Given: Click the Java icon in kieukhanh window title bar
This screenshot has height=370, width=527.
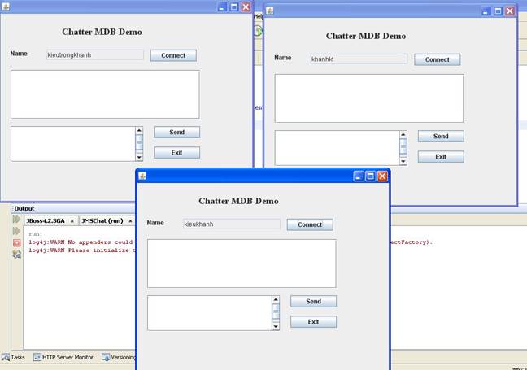Looking at the screenshot, I should click(x=142, y=176).
